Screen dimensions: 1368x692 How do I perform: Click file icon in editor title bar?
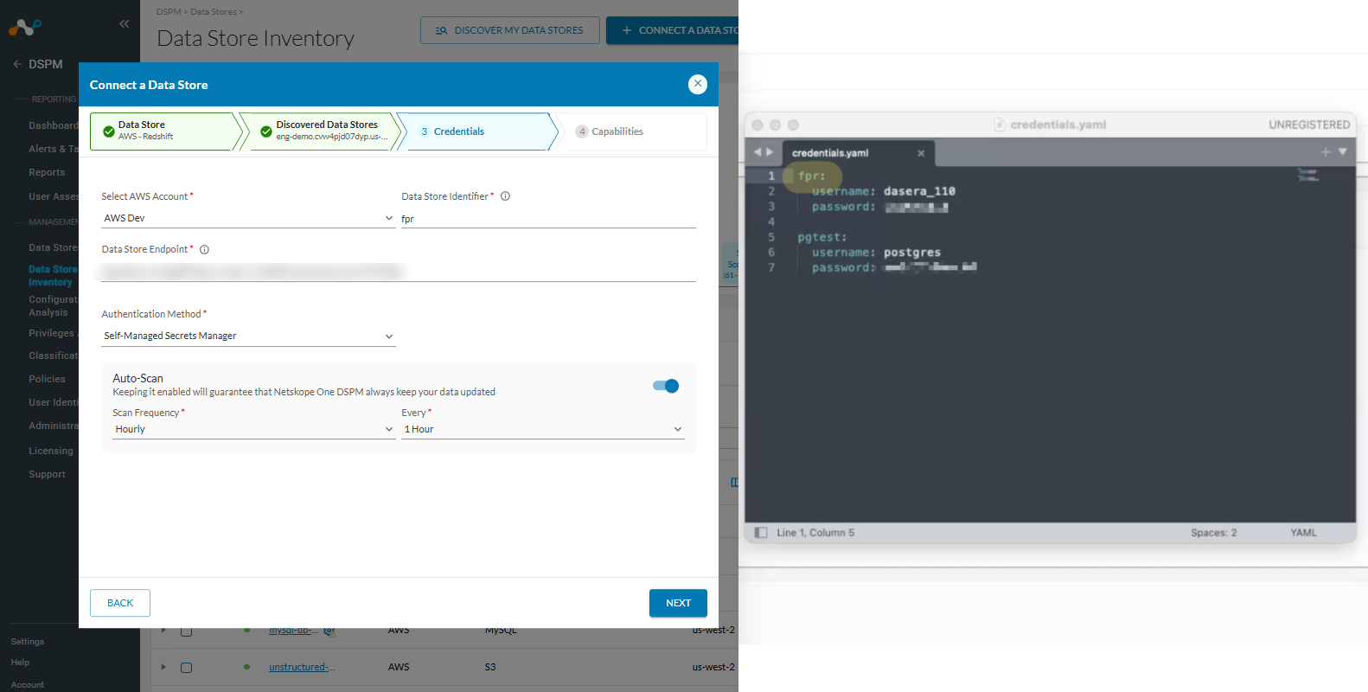(1000, 125)
